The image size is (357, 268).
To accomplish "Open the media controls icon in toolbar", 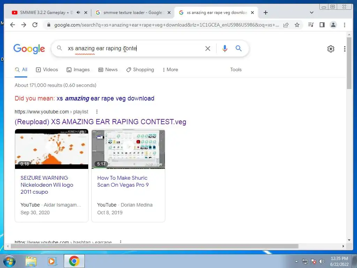I will (311, 25).
